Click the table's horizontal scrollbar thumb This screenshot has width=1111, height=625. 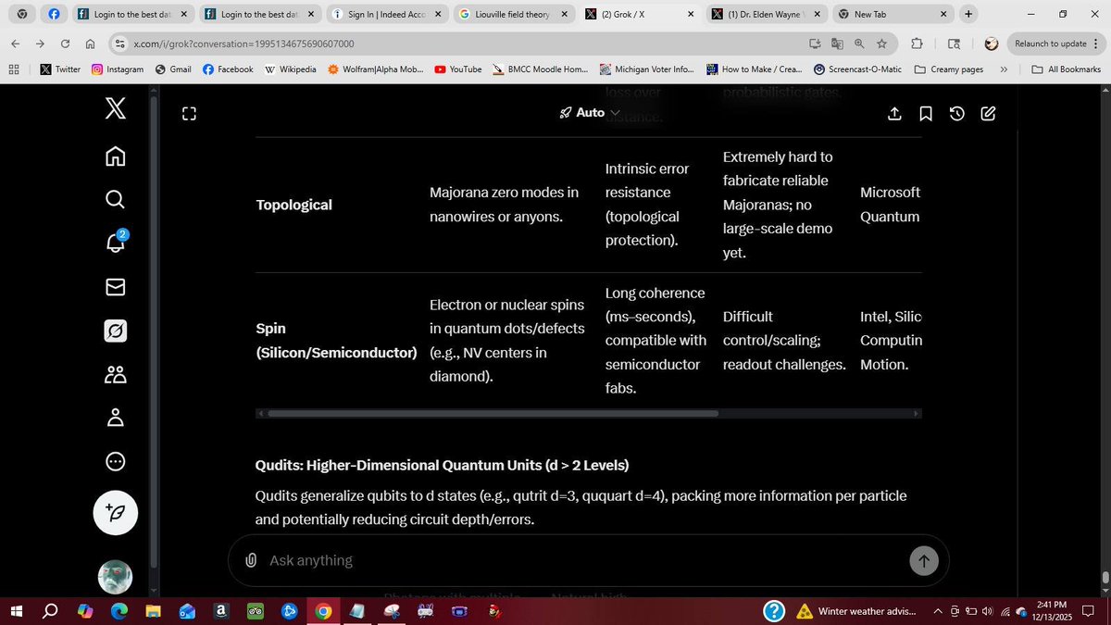tap(493, 413)
